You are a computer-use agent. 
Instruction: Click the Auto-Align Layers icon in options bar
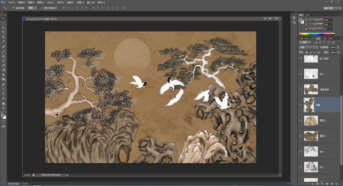point(123,8)
